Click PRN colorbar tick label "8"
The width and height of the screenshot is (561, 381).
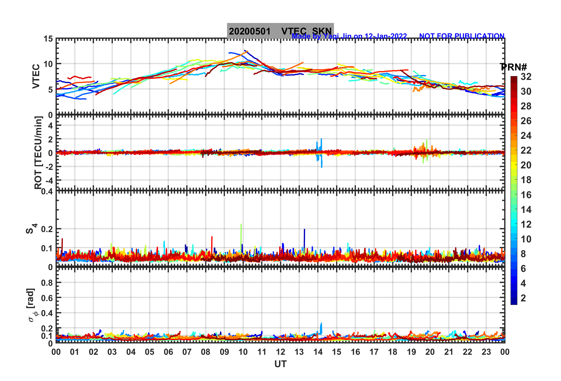click(523, 254)
